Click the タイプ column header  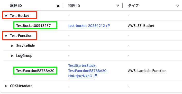pyautogui.click(x=133, y=6)
